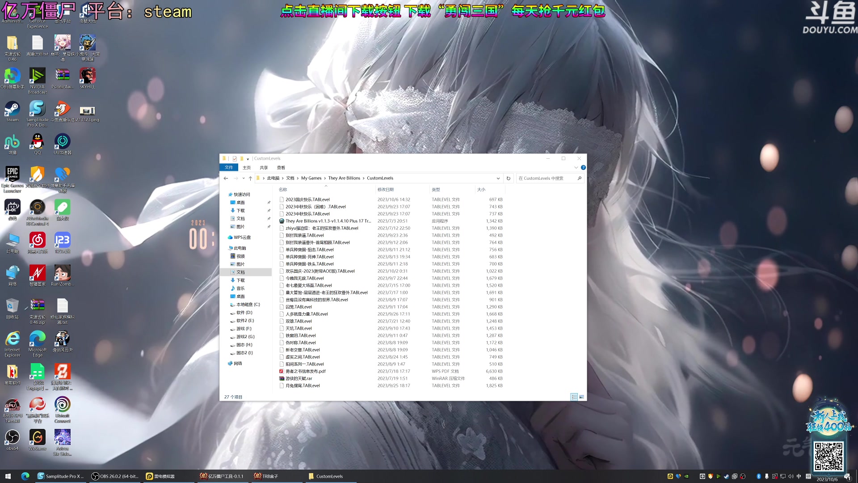Expand the ribbon with chevron arrow

tap(576, 167)
